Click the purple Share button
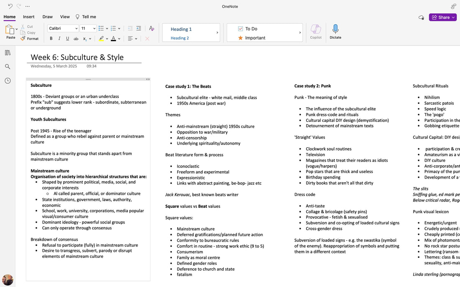The image size is (460, 287). (442, 17)
